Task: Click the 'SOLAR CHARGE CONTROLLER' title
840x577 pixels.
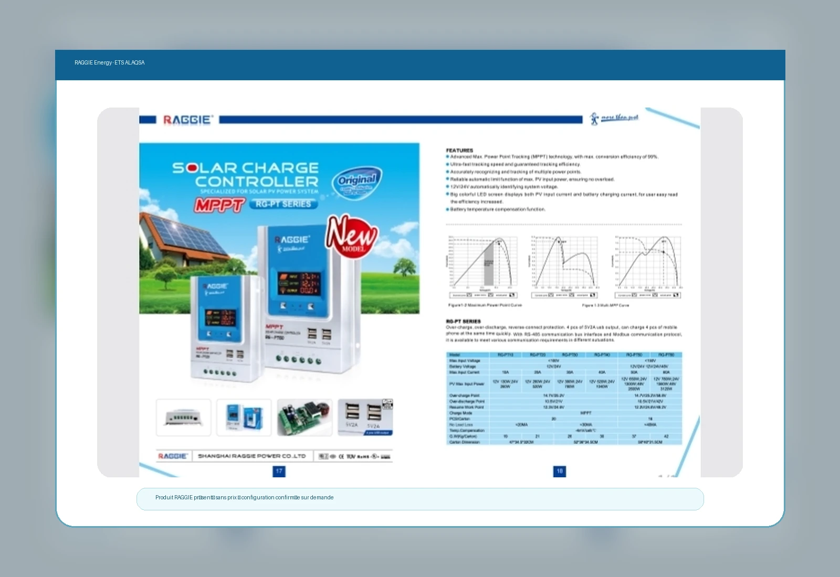Action: pyautogui.click(x=246, y=175)
